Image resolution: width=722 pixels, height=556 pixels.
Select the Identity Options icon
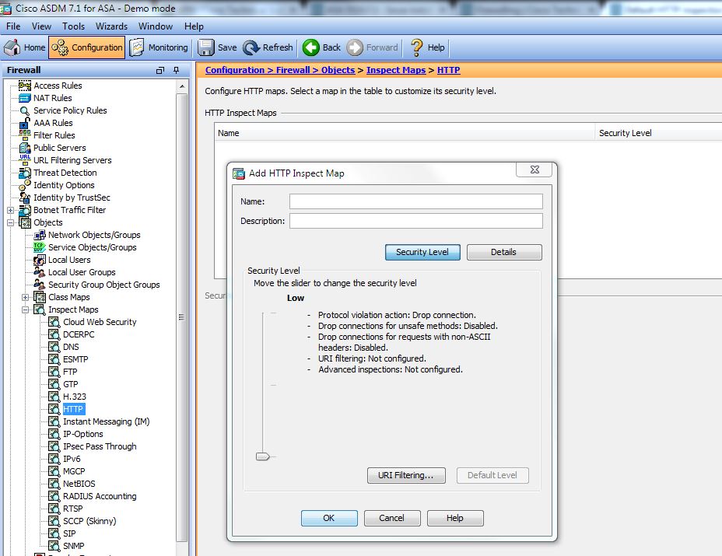[25, 185]
